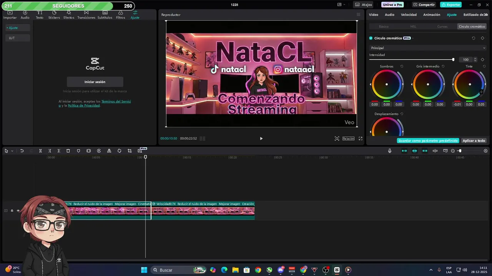Screen dimensions: 492x276
Task: Click the mirror flip icon
Action: tap(109, 151)
